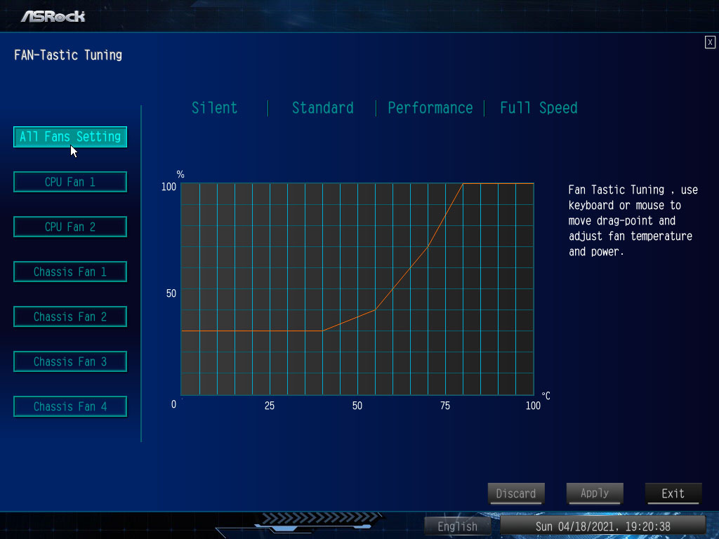Image resolution: width=719 pixels, height=539 pixels.
Task: Open CPU Fan 2 settings
Action: pos(70,227)
